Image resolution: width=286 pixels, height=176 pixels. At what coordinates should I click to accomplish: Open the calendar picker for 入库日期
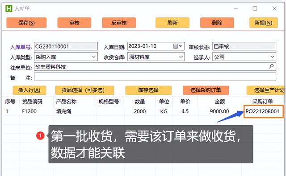click(176, 46)
